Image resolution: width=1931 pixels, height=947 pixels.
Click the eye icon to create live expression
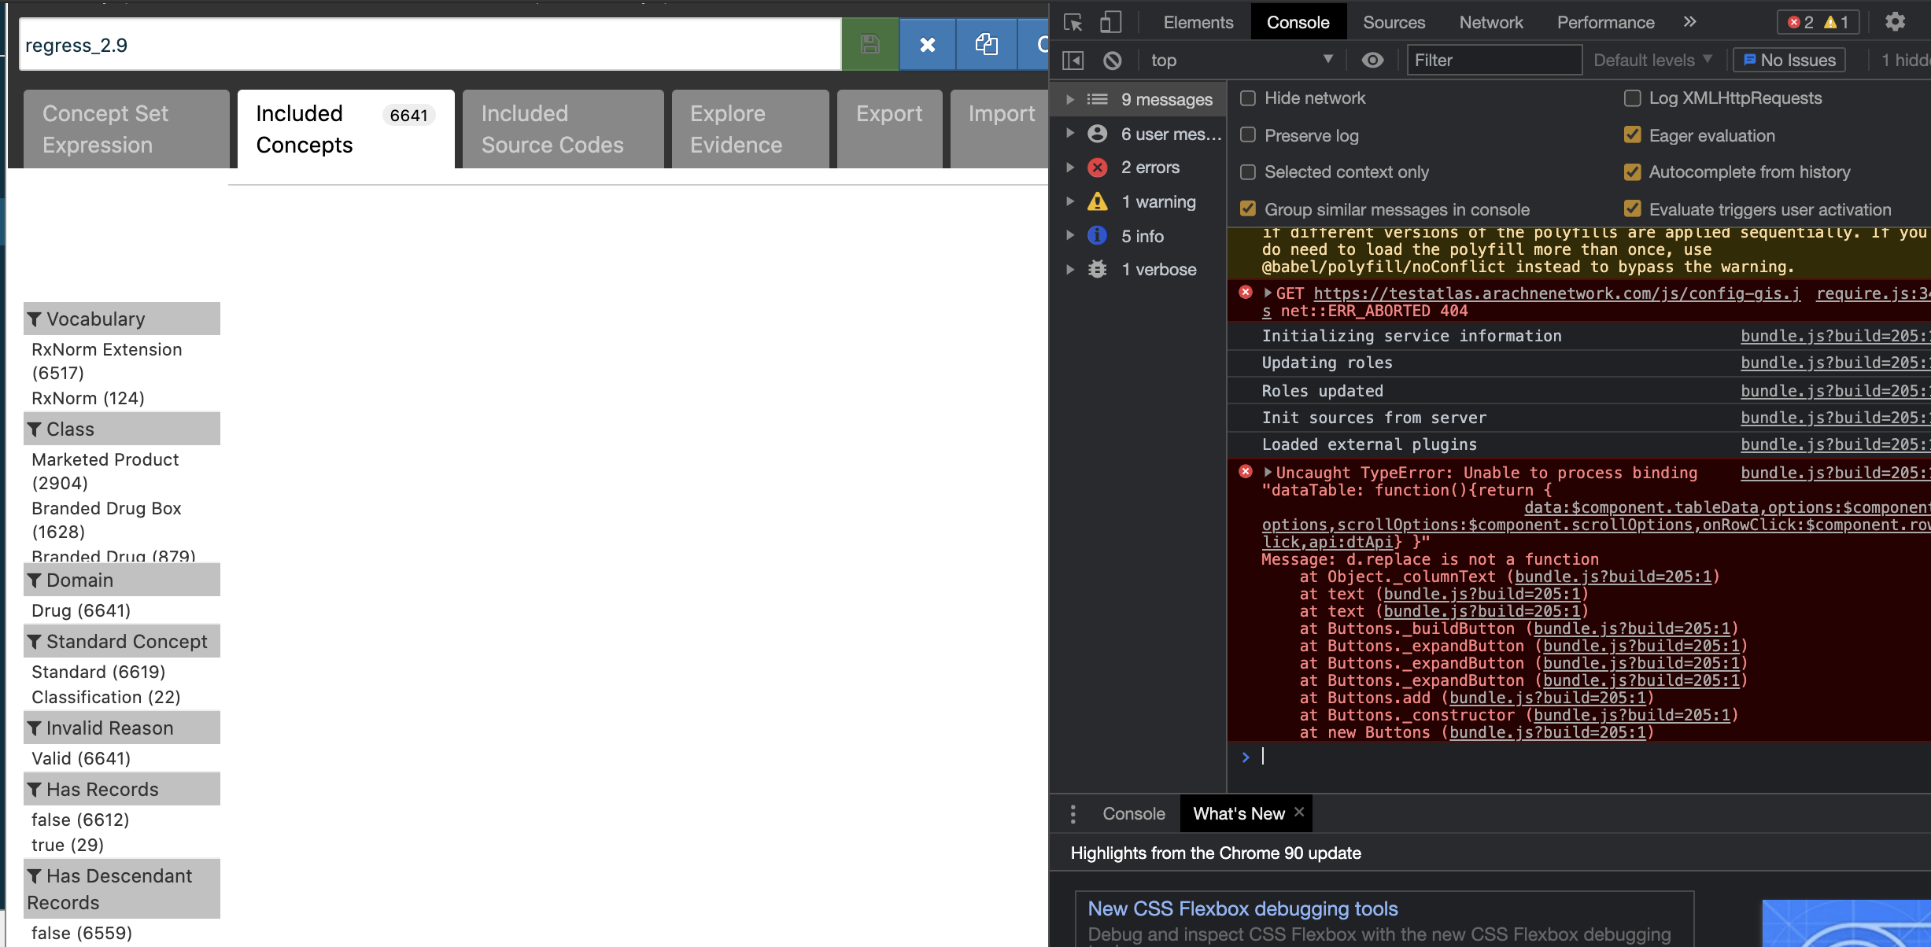[1372, 60]
